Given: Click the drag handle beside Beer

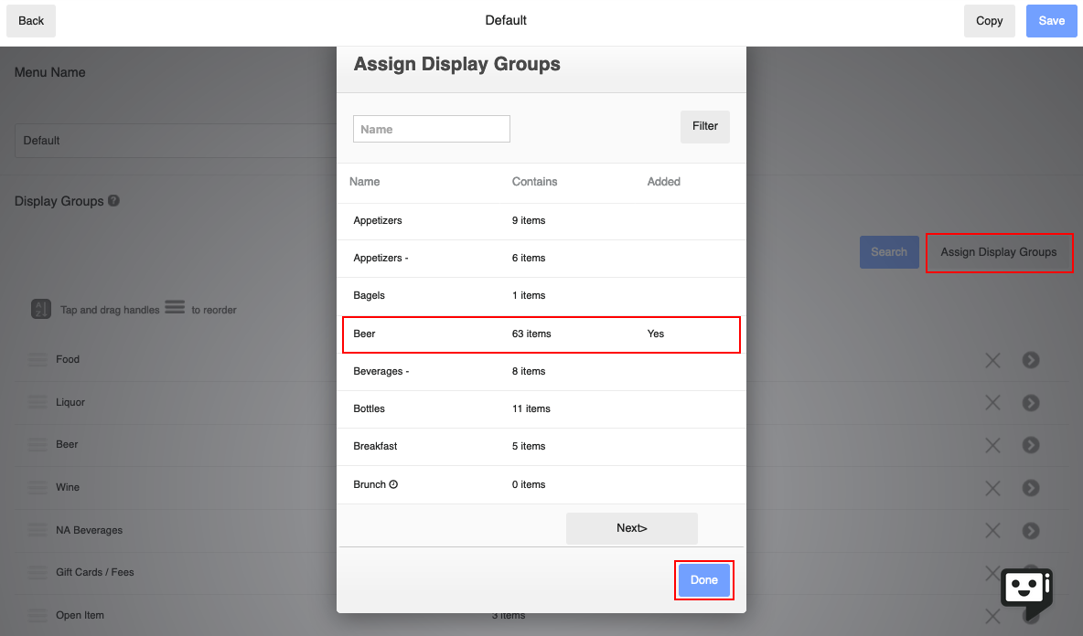Looking at the screenshot, I should pos(37,444).
